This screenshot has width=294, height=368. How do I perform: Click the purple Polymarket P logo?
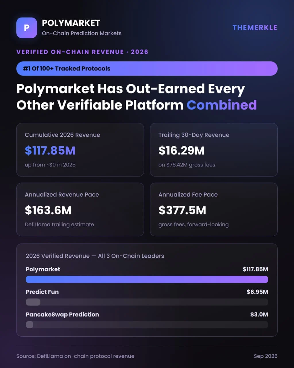tap(27, 28)
